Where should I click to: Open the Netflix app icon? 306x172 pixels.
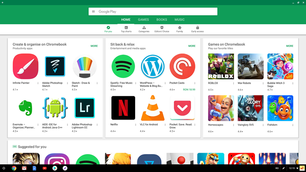[123, 108]
